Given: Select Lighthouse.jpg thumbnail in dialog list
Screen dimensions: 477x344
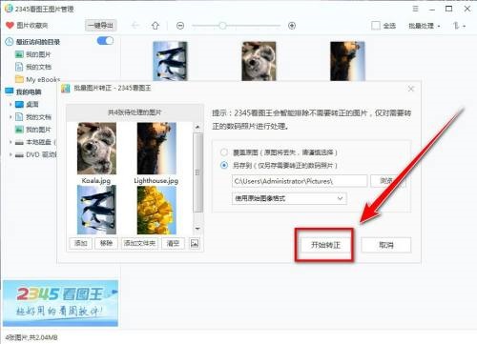Looking at the screenshot, I should tap(156, 149).
